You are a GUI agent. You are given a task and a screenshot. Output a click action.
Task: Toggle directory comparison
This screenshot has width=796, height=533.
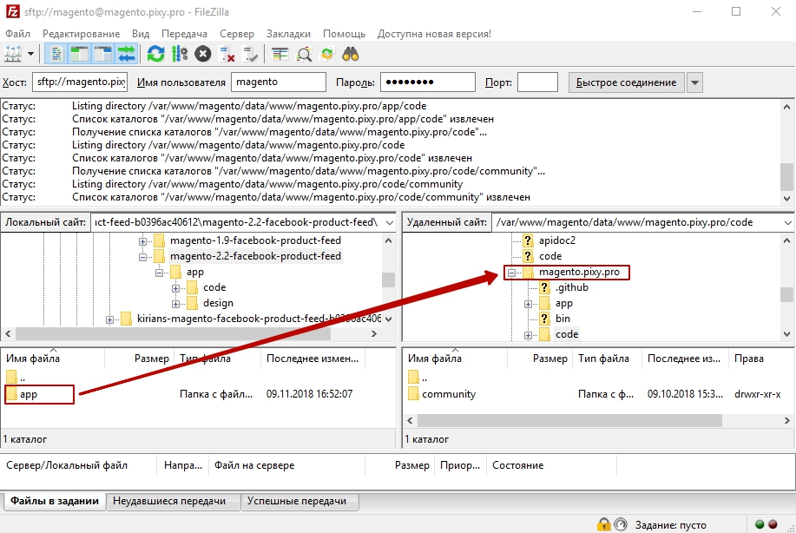pyautogui.click(x=304, y=54)
